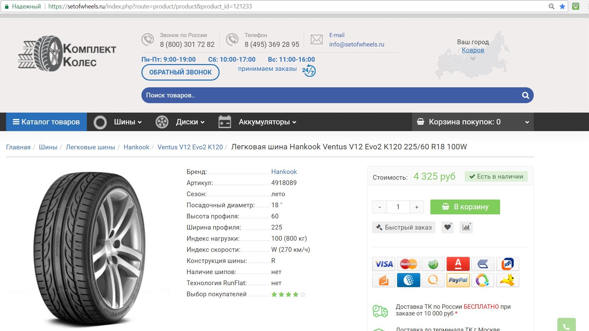Screen dimensions: 589x331
Task: Click the VTB bank payment icon
Action: point(483,264)
